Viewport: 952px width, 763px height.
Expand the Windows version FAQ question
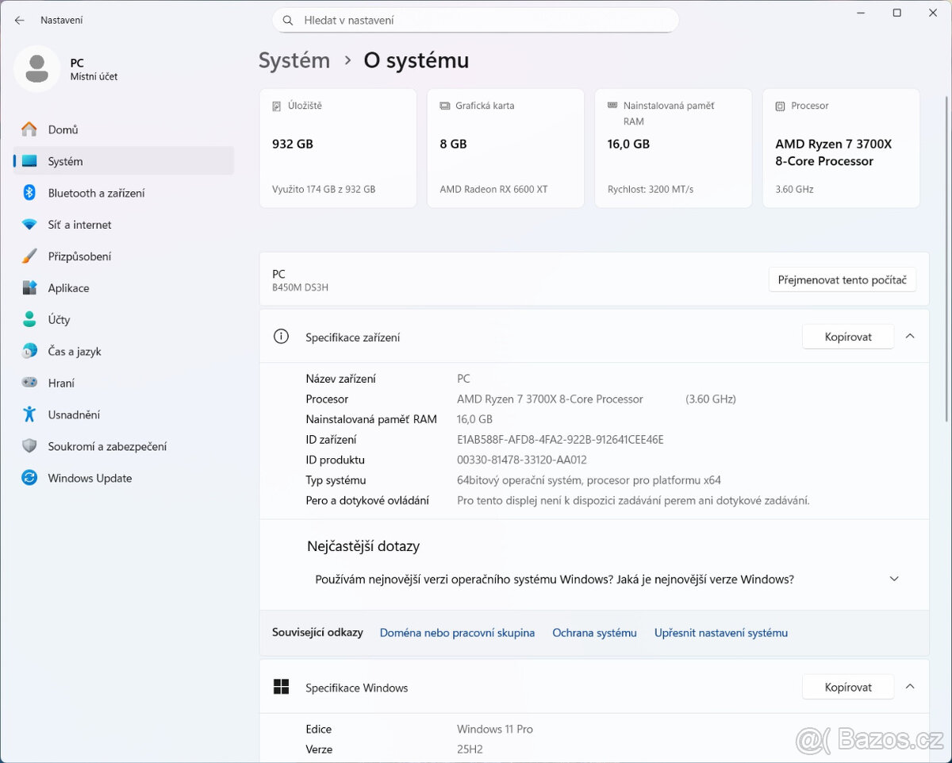tap(894, 579)
